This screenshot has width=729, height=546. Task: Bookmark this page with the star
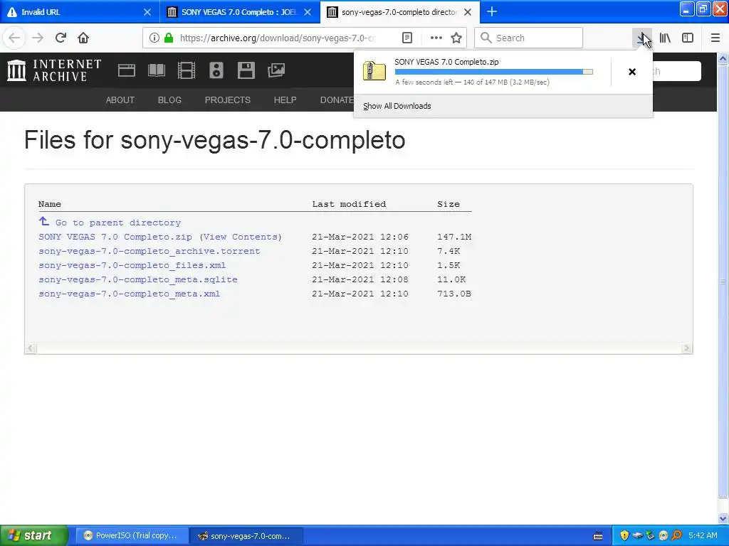click(456, 38)
